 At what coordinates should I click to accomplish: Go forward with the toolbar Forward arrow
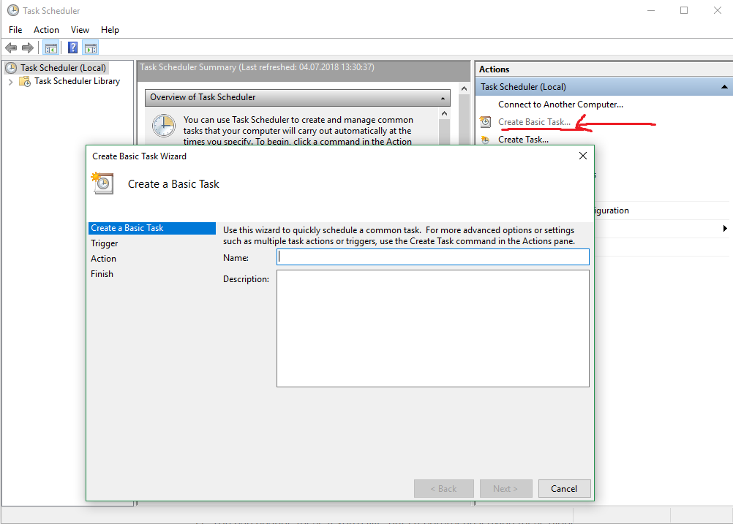[28, 48]
